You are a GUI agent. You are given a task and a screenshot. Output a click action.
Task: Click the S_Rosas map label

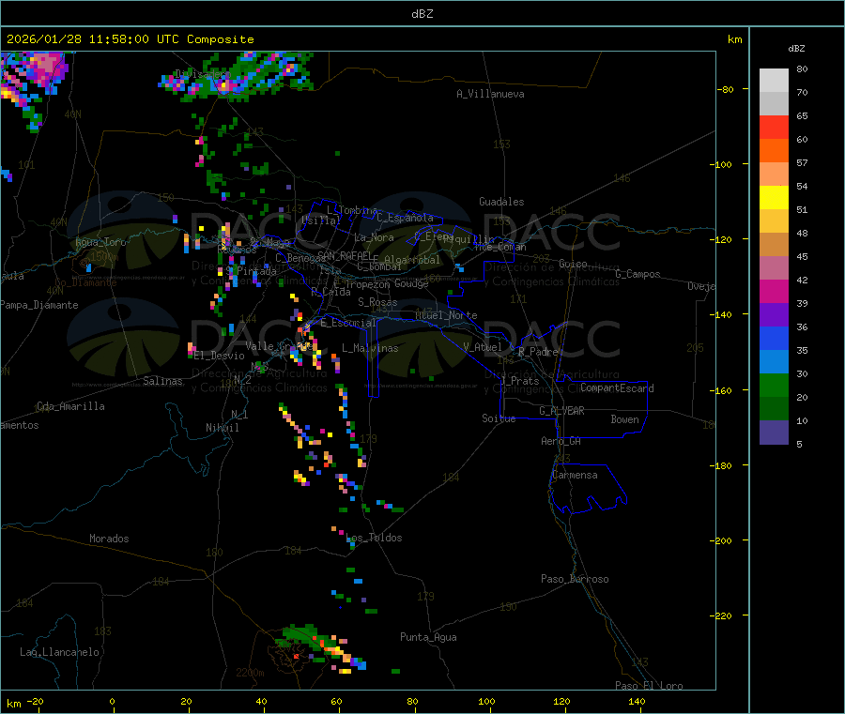(377, 302)
